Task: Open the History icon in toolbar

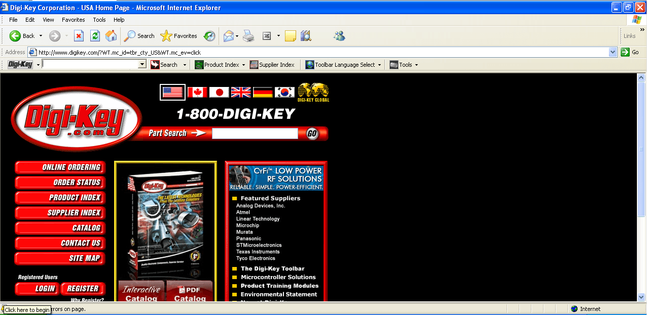Action: pos(209,36)
